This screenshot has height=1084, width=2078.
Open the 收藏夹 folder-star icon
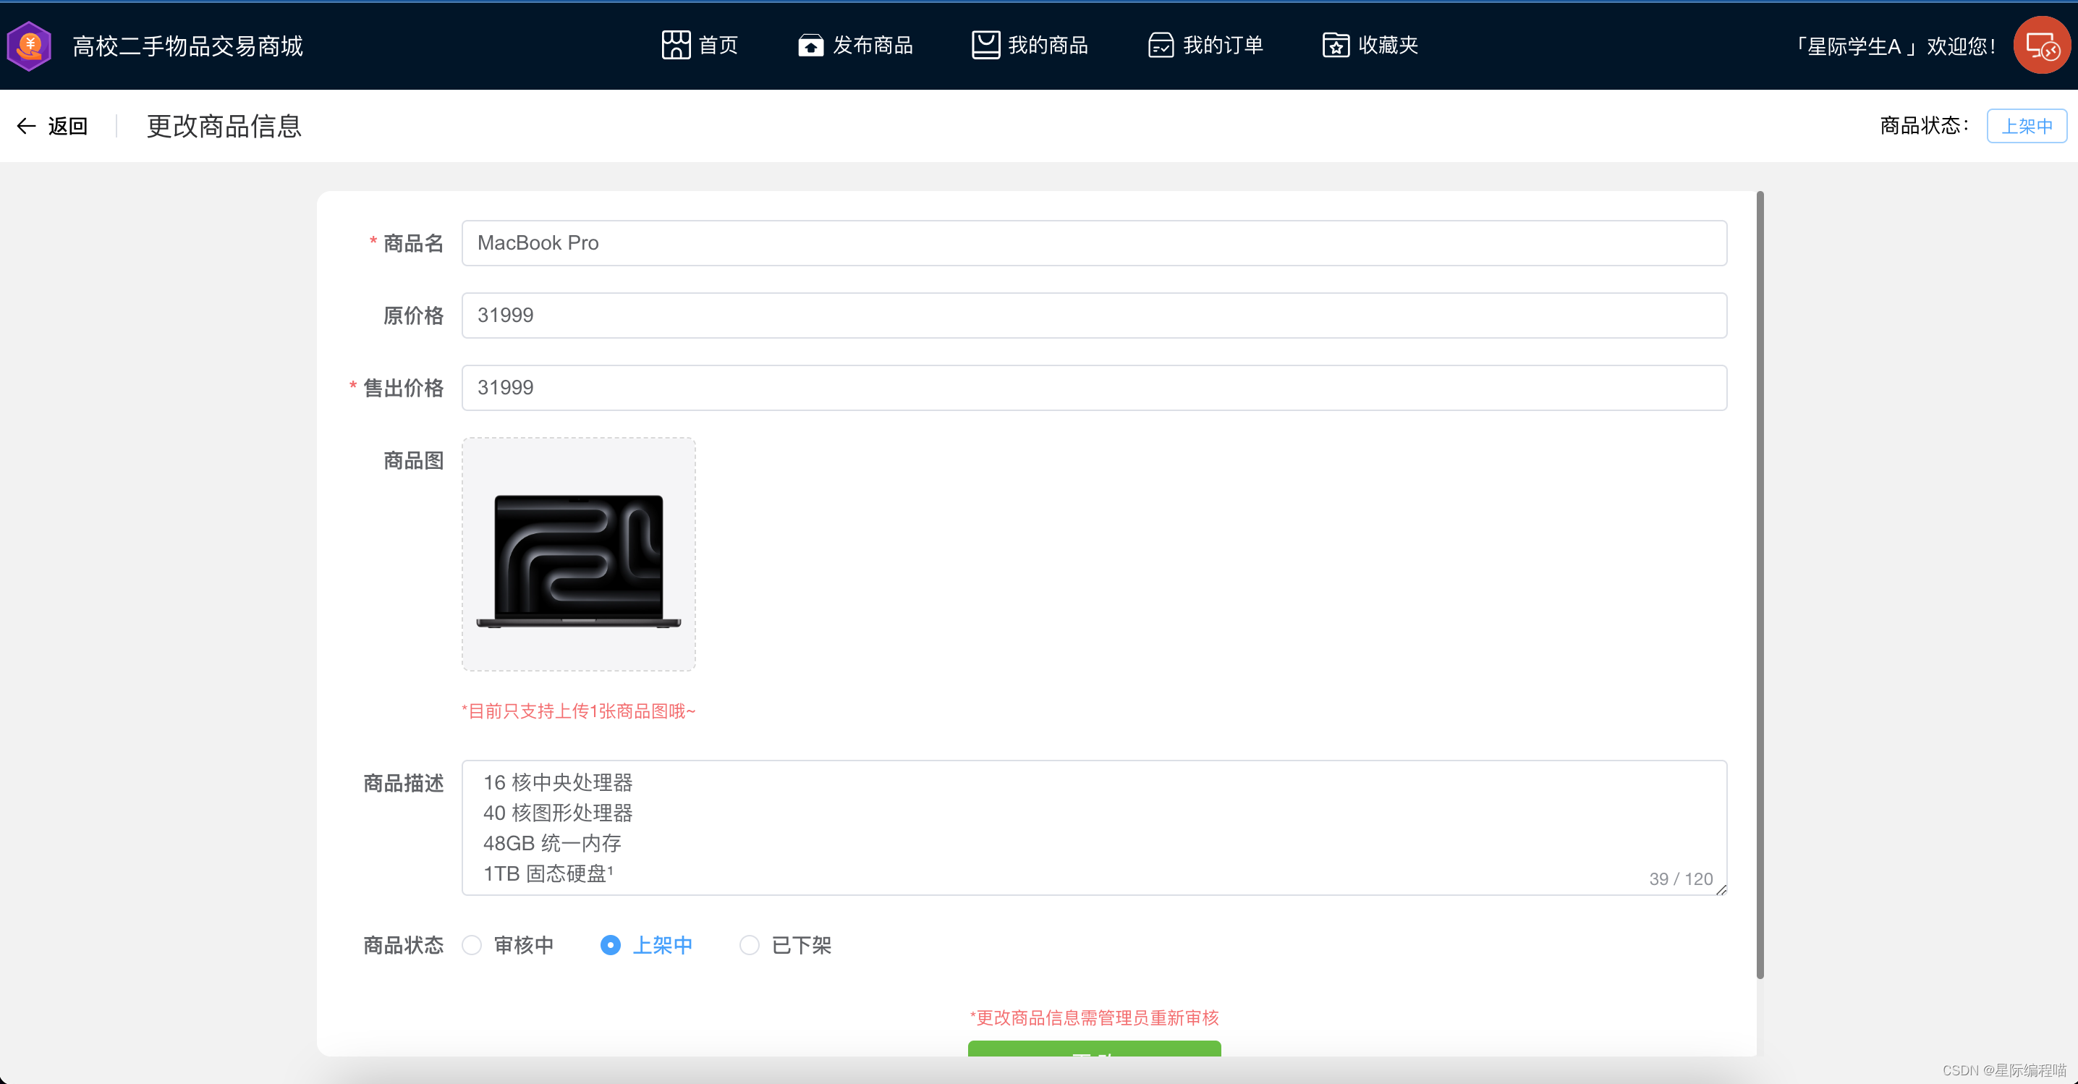pyautogui.click(x=1335, y=44)
